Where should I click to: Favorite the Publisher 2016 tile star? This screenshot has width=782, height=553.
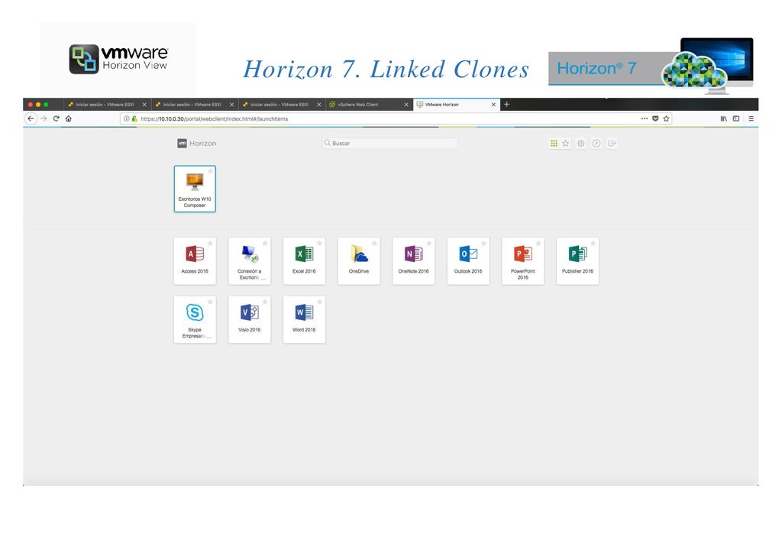(x=593, y=244)
